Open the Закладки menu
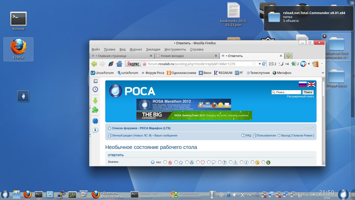Screen dimensions: 355x200 pyautogui.click(x=153, y=49)
